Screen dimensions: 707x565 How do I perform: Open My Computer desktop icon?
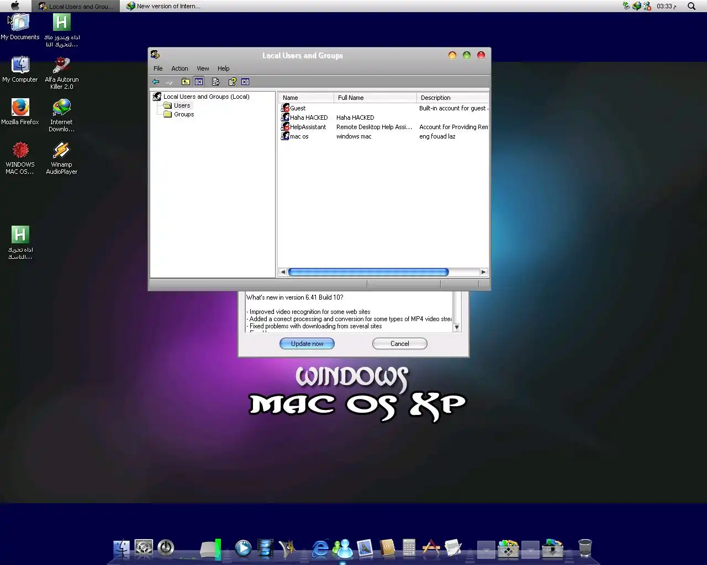[20, 70]
